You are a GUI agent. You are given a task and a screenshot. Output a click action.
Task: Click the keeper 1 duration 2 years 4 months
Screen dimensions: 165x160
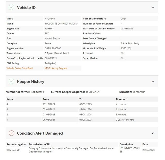coord(125,120)
